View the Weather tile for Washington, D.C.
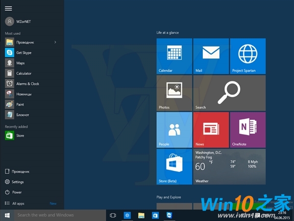This screenshot has width=294, height=221. (x=229, y=166)
